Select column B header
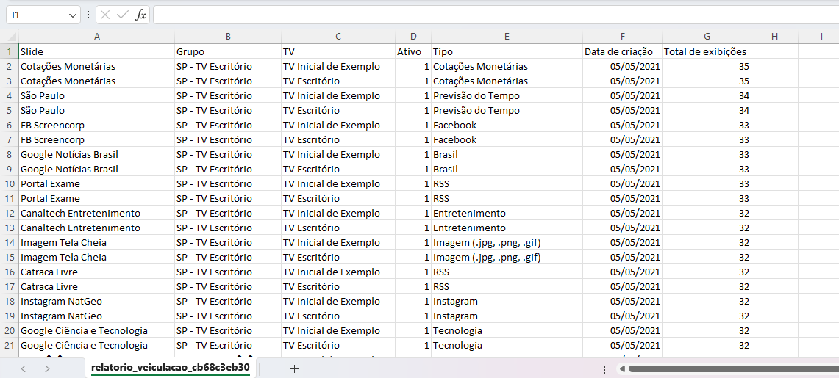The image size is (839, 378). (228, 37)
